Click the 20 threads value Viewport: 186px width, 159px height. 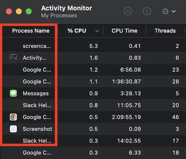(175, 105)
